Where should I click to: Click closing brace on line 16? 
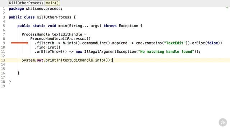pos(18,73)
